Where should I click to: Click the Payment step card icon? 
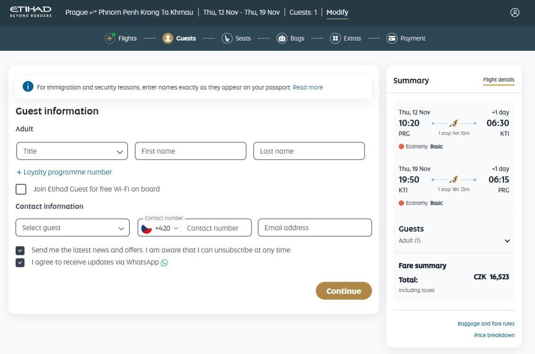point(392,38)
